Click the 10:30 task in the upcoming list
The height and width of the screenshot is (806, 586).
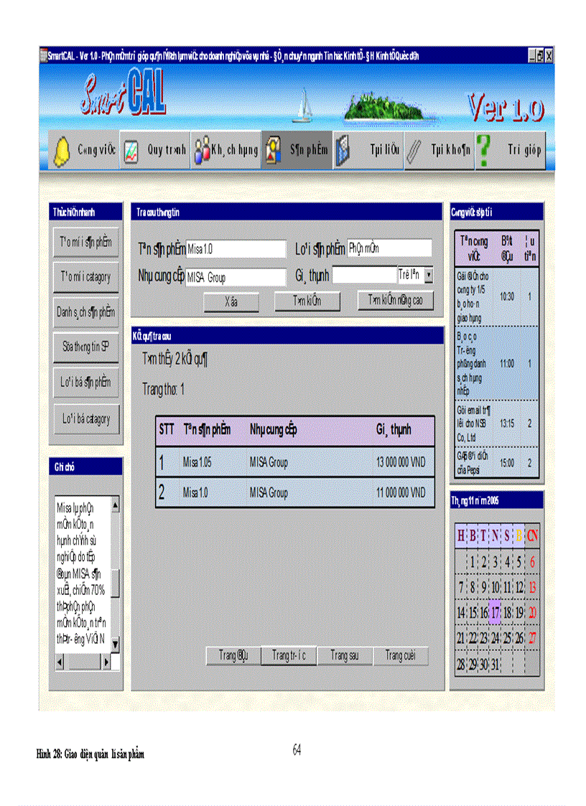tap(496, 296)
